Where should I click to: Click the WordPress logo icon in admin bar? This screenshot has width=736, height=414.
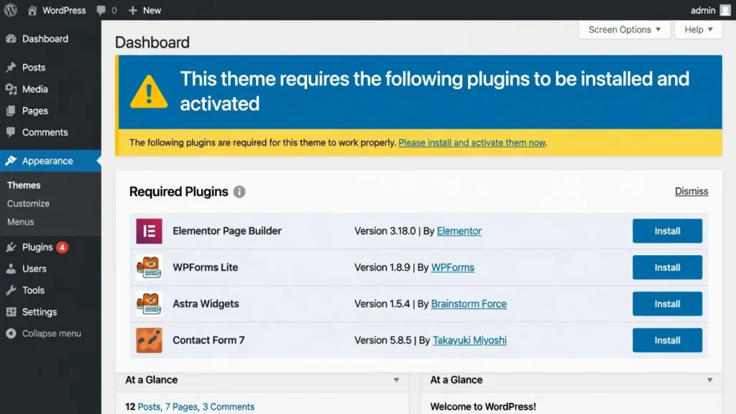(x=10, y=10)
